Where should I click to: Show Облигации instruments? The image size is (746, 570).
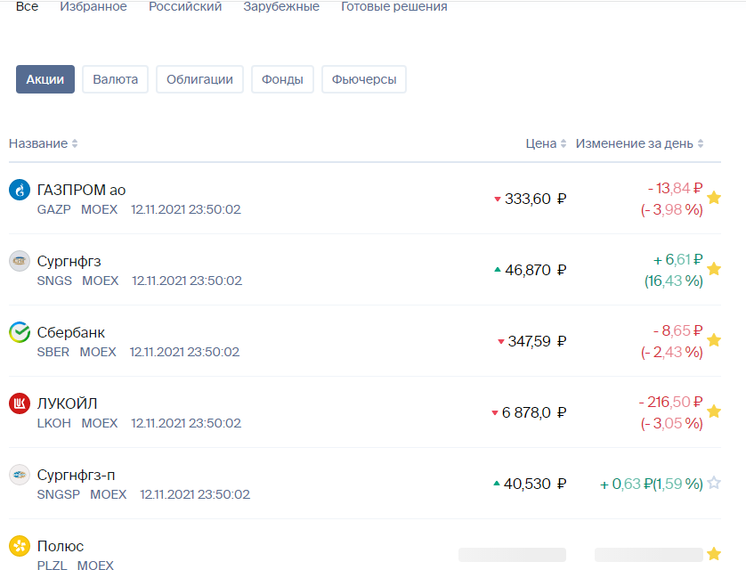(x=199, y=79)
